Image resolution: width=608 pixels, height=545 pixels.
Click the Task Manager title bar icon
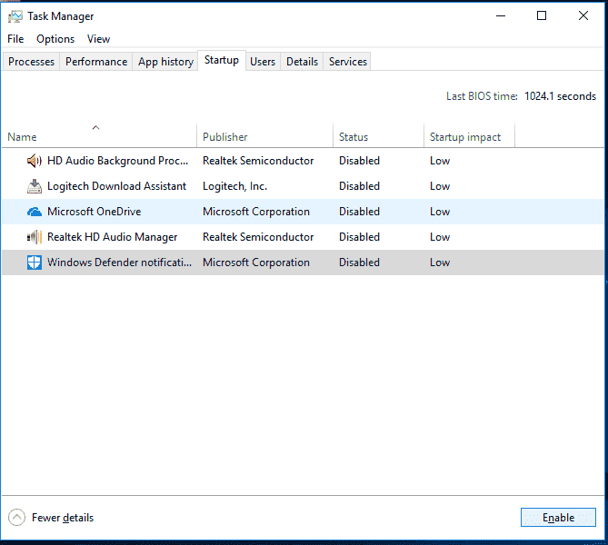15,16
